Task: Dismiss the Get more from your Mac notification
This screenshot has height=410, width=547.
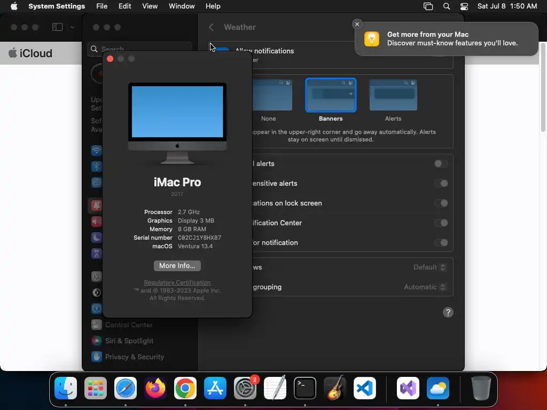Action: [x=357, y=24]
